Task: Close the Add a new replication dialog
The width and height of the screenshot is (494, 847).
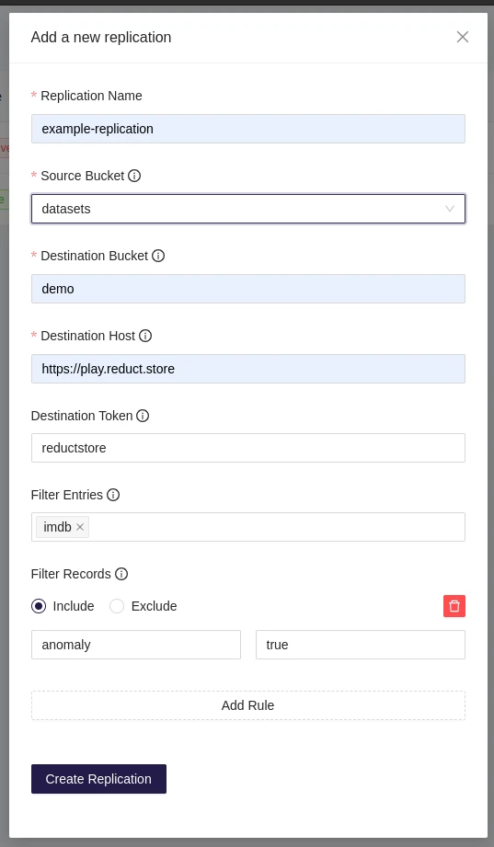Action: [x=462, y=37]
